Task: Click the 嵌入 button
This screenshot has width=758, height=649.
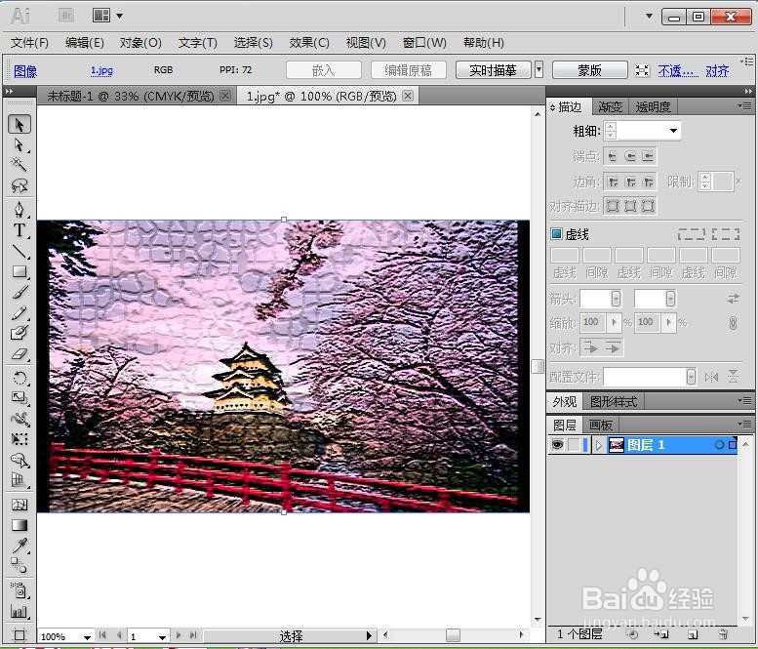Action: pyautogui.click(x=324, y=70)
